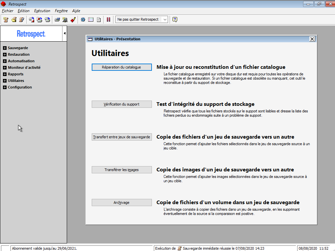Click the 'Réparation du catalogue' button

122,67
